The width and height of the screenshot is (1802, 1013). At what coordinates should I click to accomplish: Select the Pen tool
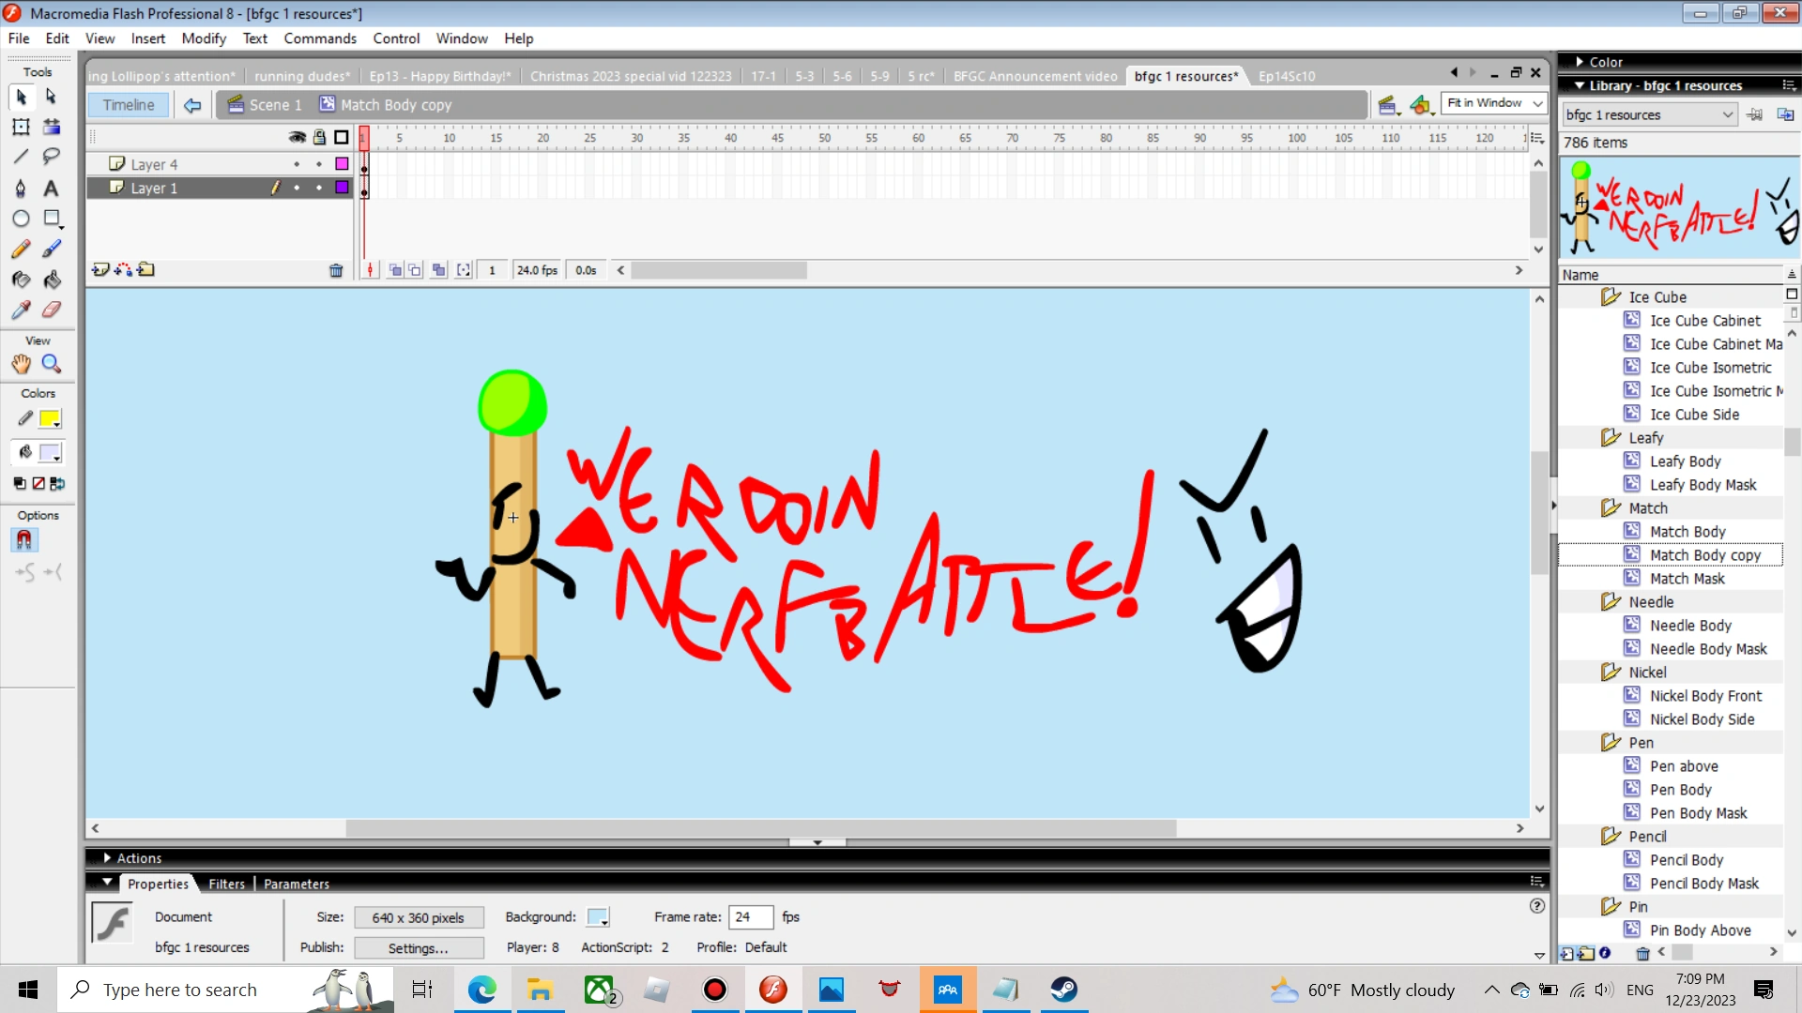(21, 189)
